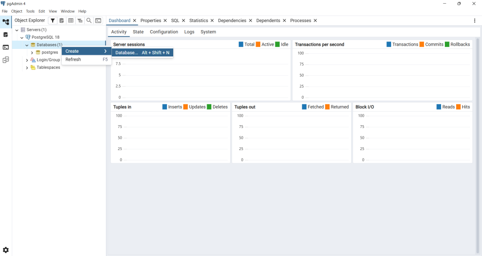Open the Tools menu
Image resolution: width=482 pixels, height=256 pixels.
[30, 11]
